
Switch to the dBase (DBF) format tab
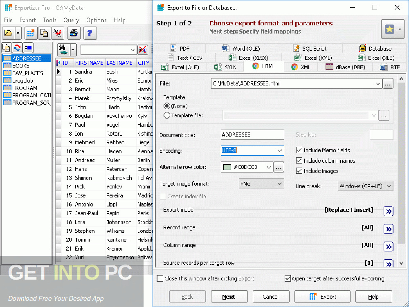(345, 67)
